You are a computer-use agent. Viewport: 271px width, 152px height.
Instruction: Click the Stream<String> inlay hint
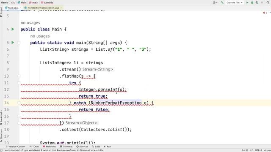click(98, 69)
